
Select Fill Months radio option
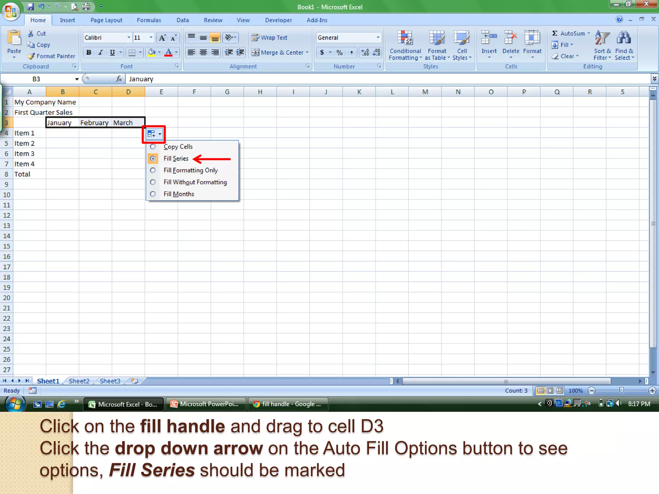(x=153, y=194)
